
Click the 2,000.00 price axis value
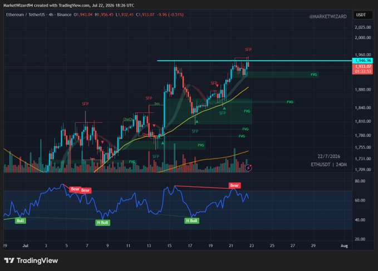[x=362, y=38]
